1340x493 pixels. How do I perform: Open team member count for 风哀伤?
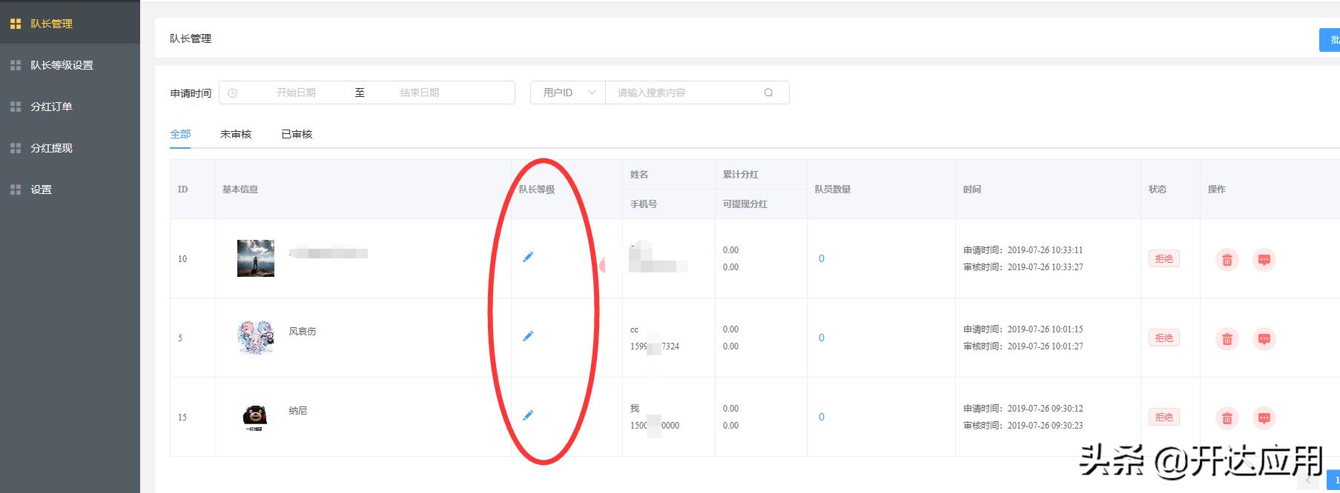pyautogui.click(x=821, y=338)
